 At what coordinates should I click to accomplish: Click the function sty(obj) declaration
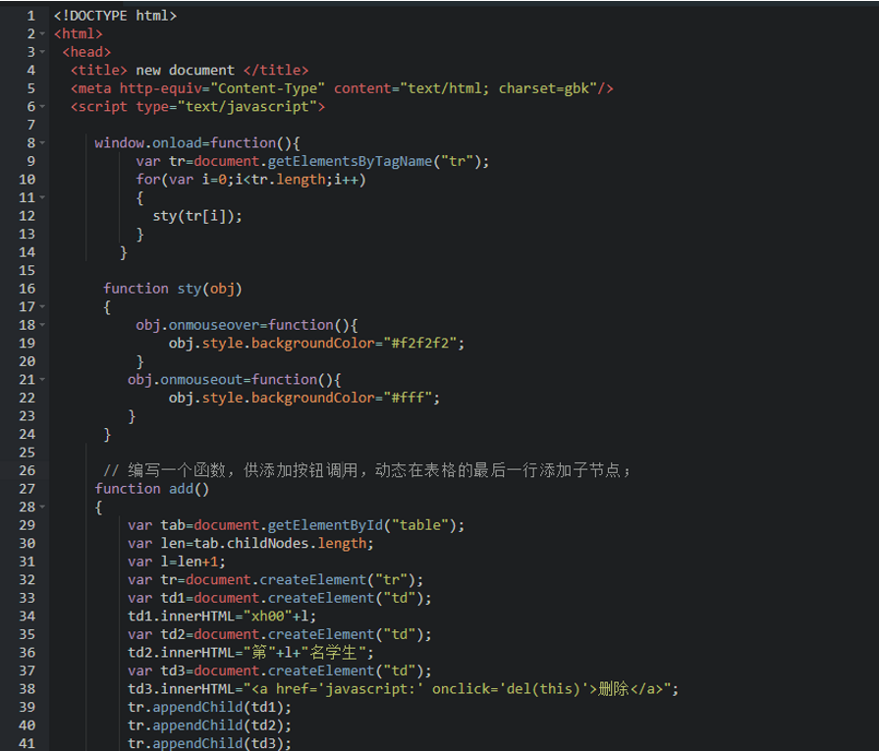coord(173,289)
